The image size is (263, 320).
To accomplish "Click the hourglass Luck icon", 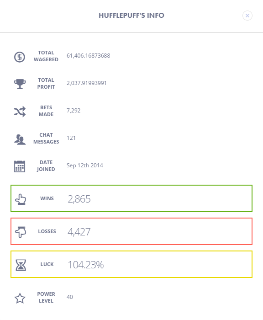I will [21, 265].
